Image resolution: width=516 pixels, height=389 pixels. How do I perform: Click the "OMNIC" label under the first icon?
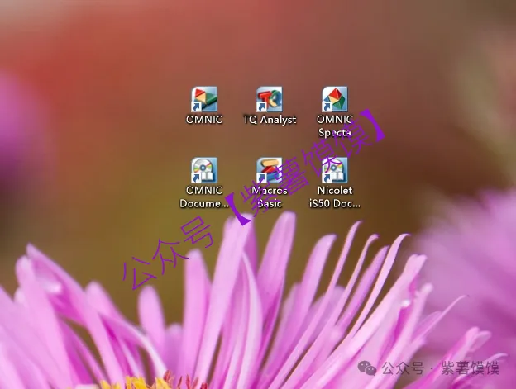coord(204,120)
